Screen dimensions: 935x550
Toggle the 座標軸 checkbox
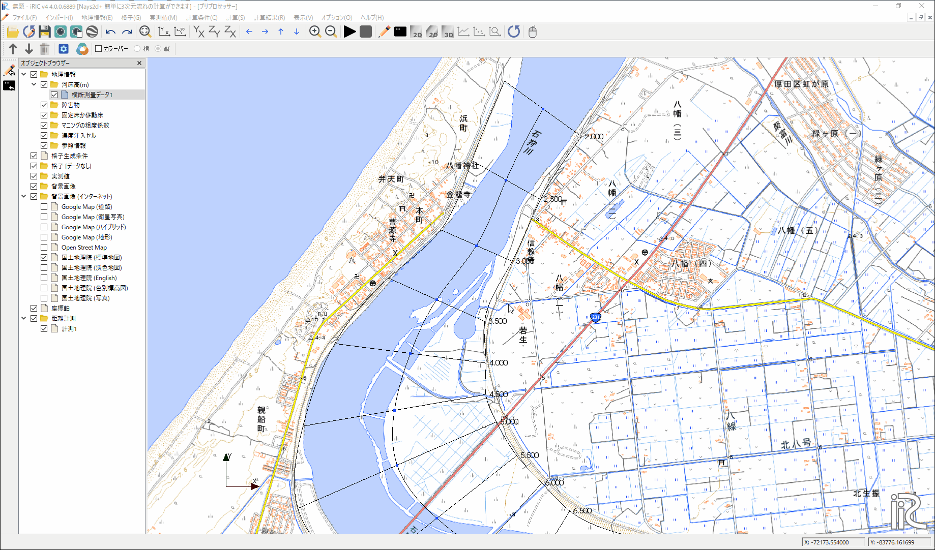(34, 308)
